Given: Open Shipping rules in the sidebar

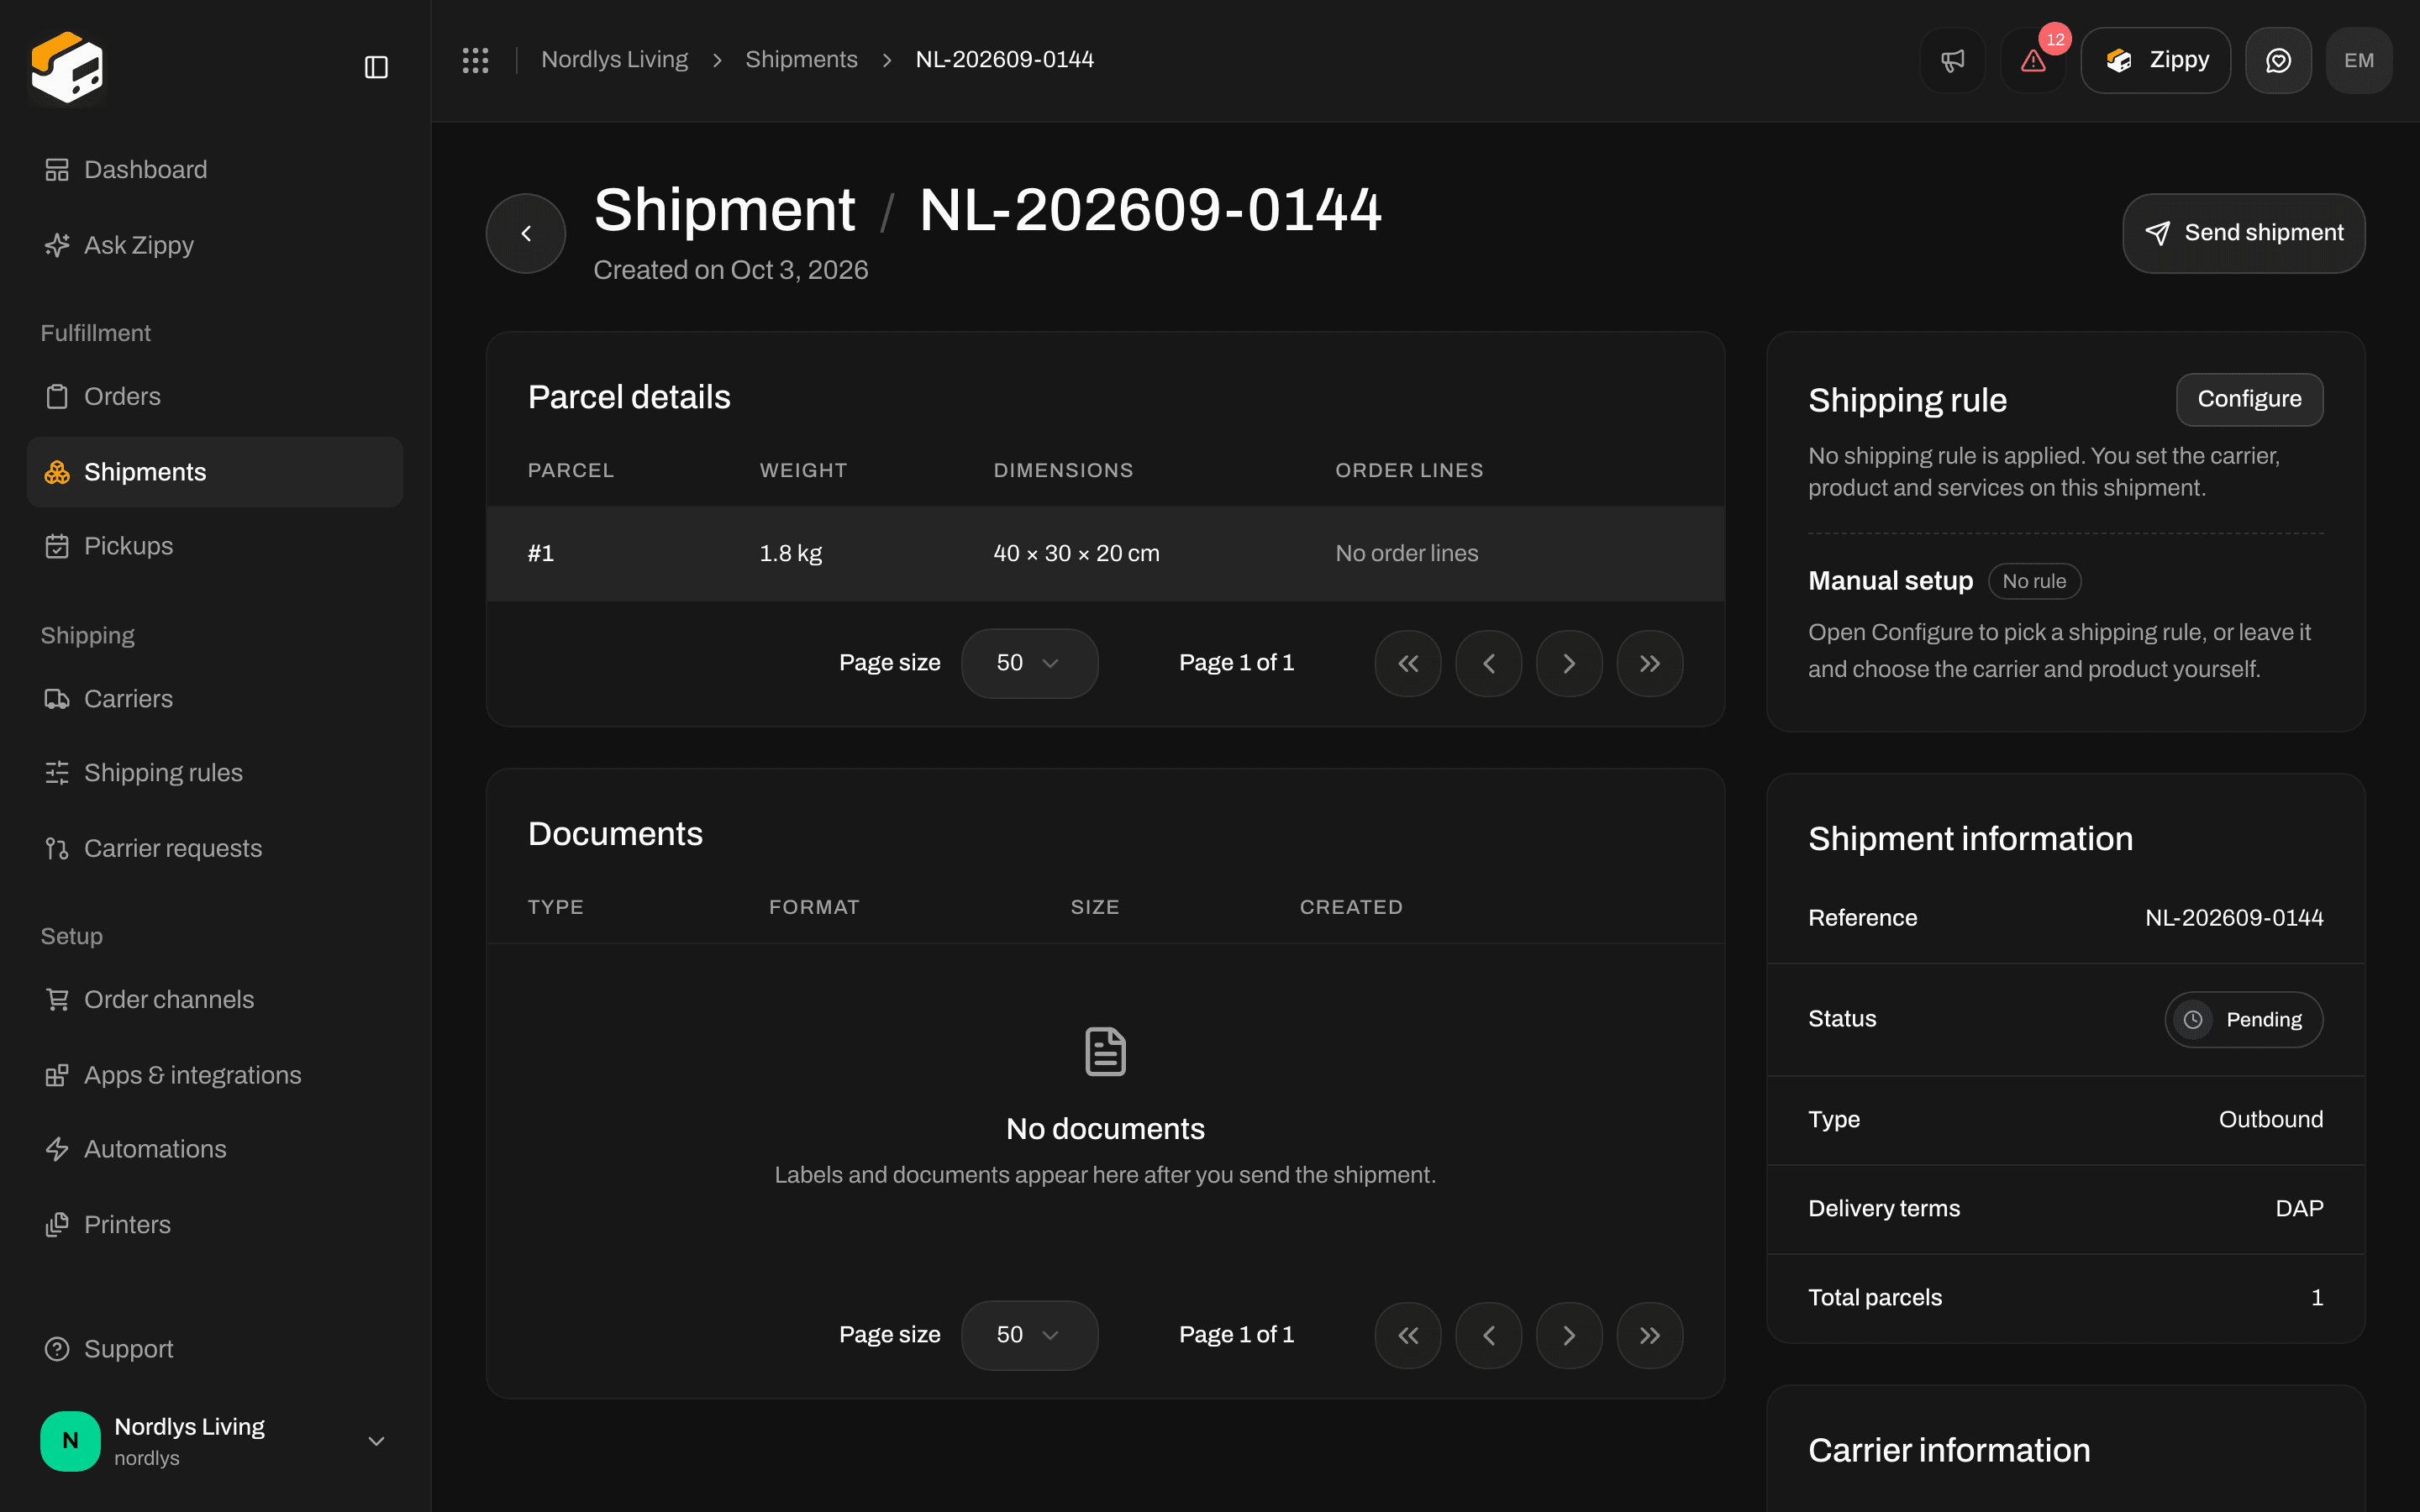Looking at the screenshot, I should coord(215,773).
